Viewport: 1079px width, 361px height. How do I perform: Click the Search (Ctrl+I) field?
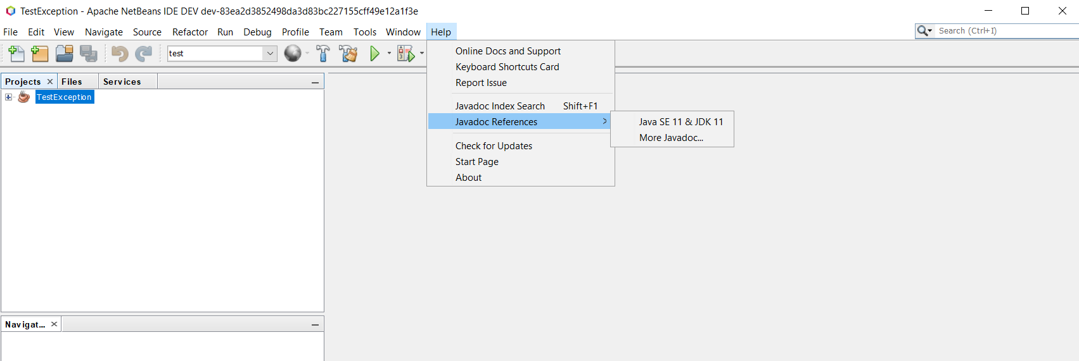click(1007, 30)
